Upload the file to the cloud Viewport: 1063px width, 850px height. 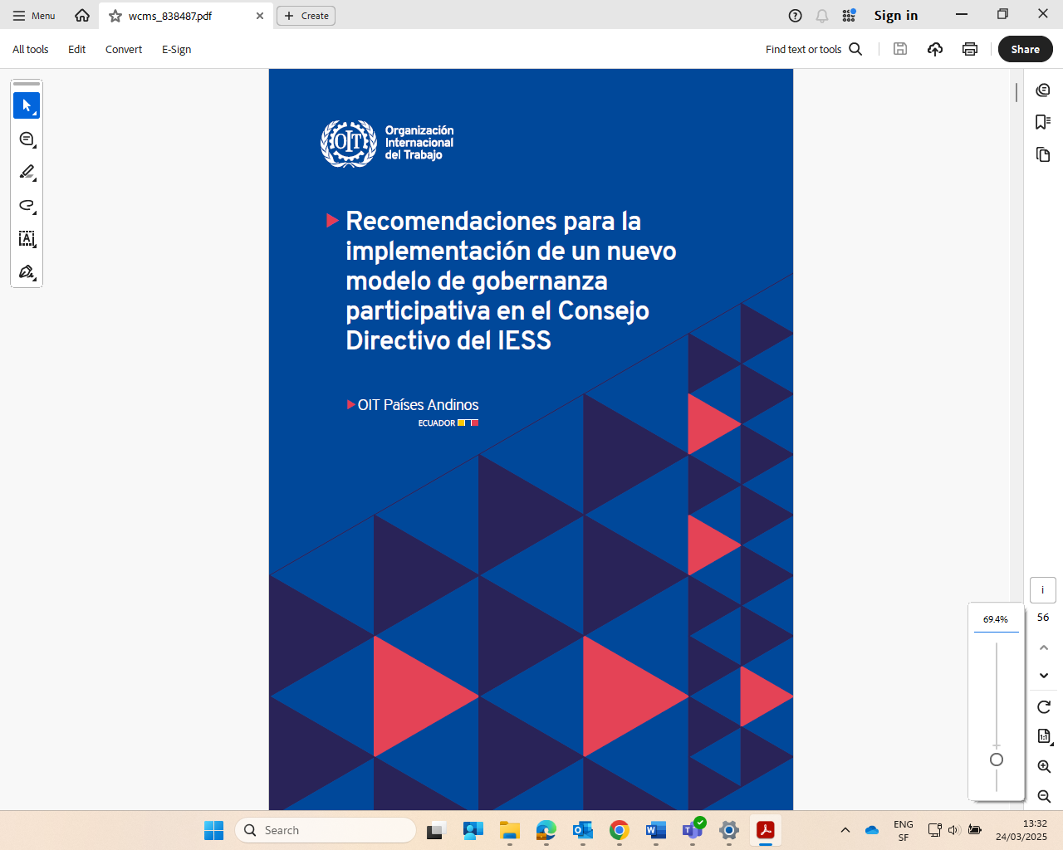[x=935, y=49]
